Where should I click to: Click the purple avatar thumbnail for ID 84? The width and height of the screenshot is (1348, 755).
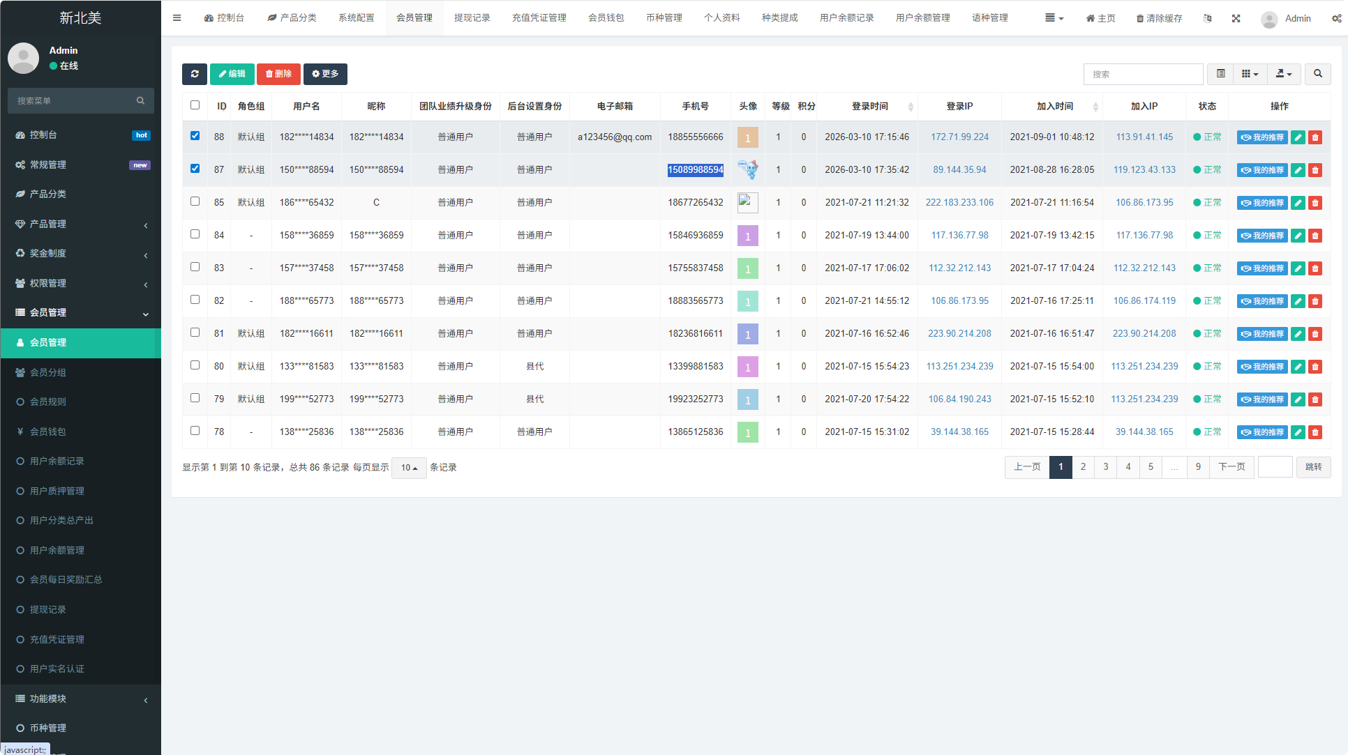click(747, 236)
